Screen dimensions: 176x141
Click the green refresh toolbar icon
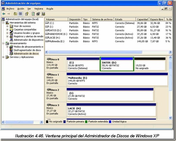tap(33, 14)
